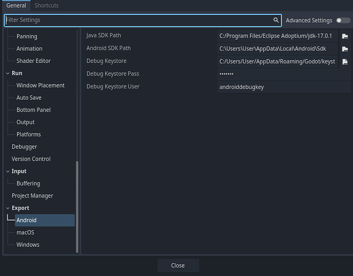Screen dimensions: 353x276
Task: Switch to the Shortcuts tab
Action: pos(46,6)
